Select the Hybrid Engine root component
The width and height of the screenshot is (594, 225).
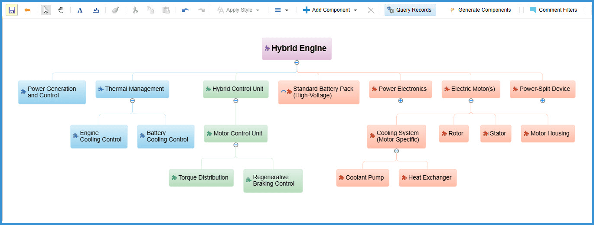click(x=297, y=48)
